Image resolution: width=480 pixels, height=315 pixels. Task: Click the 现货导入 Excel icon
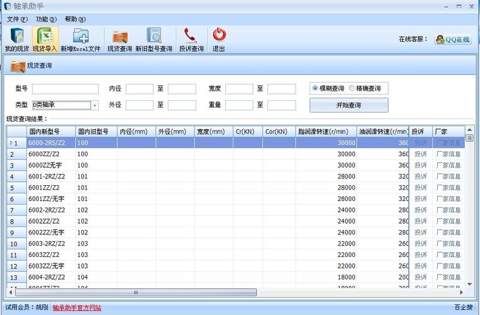coord(45,35)
